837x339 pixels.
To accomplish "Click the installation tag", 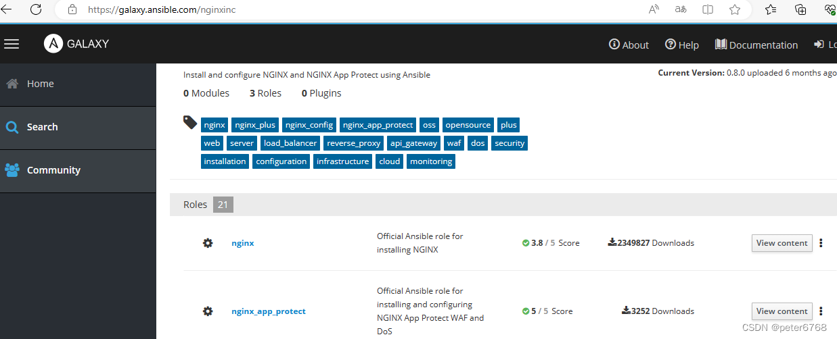I will [x=225, y=161].
